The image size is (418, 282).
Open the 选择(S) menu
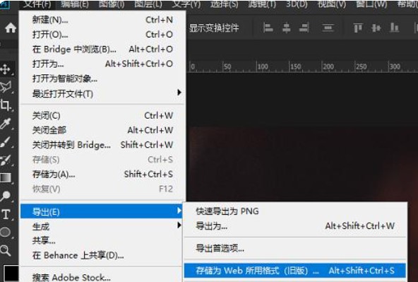click(x=225, y=4)
